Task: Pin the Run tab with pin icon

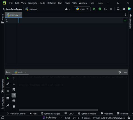Action: click(8, 105)
